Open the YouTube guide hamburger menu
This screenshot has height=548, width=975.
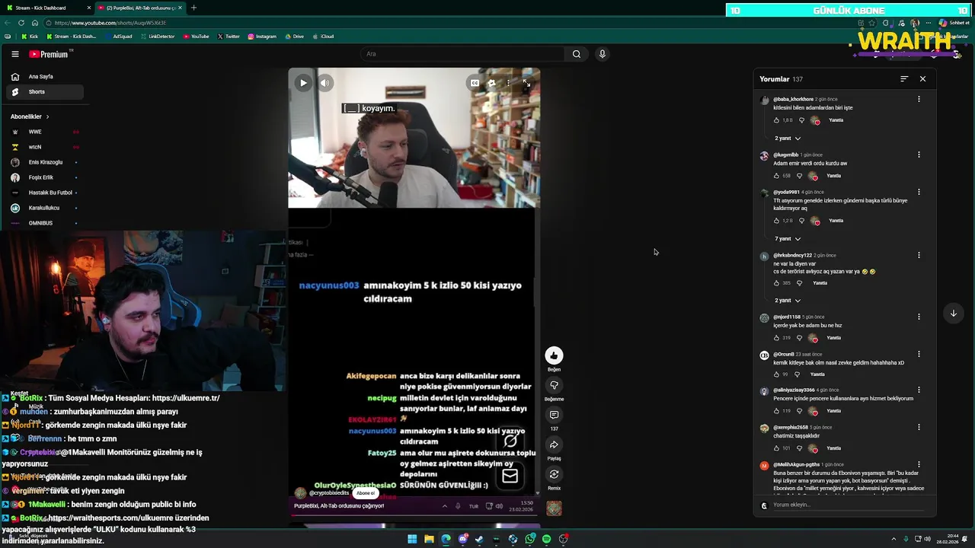(14, 54)
